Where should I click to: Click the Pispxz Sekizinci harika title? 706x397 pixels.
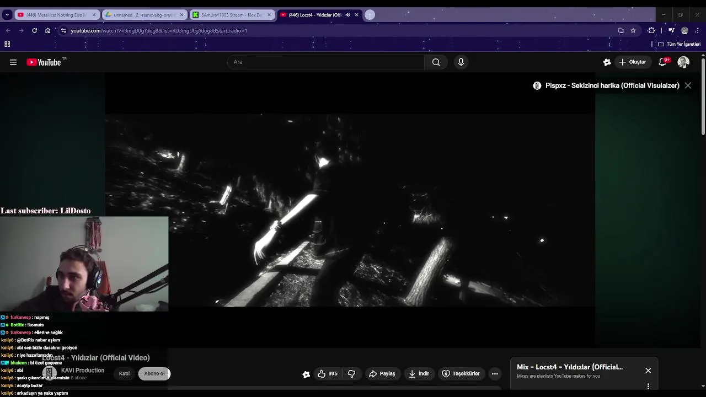point(612,85)
